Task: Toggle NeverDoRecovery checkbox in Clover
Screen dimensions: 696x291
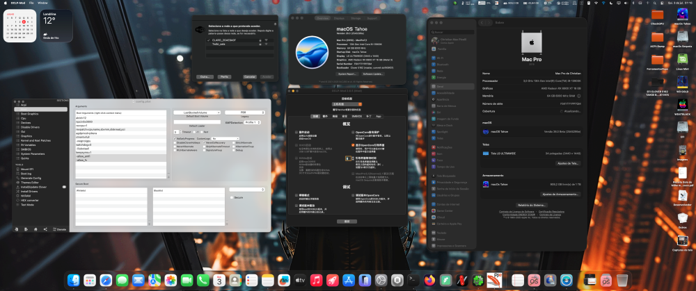Action: pos(204,142)
